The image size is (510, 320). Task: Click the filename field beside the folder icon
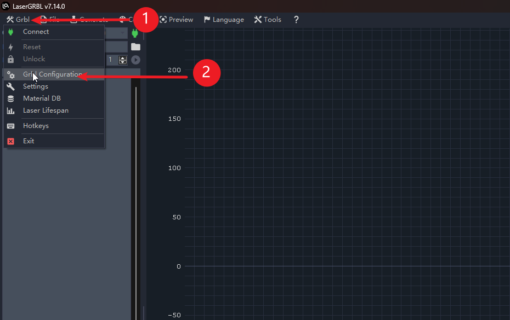pos(116,47)
